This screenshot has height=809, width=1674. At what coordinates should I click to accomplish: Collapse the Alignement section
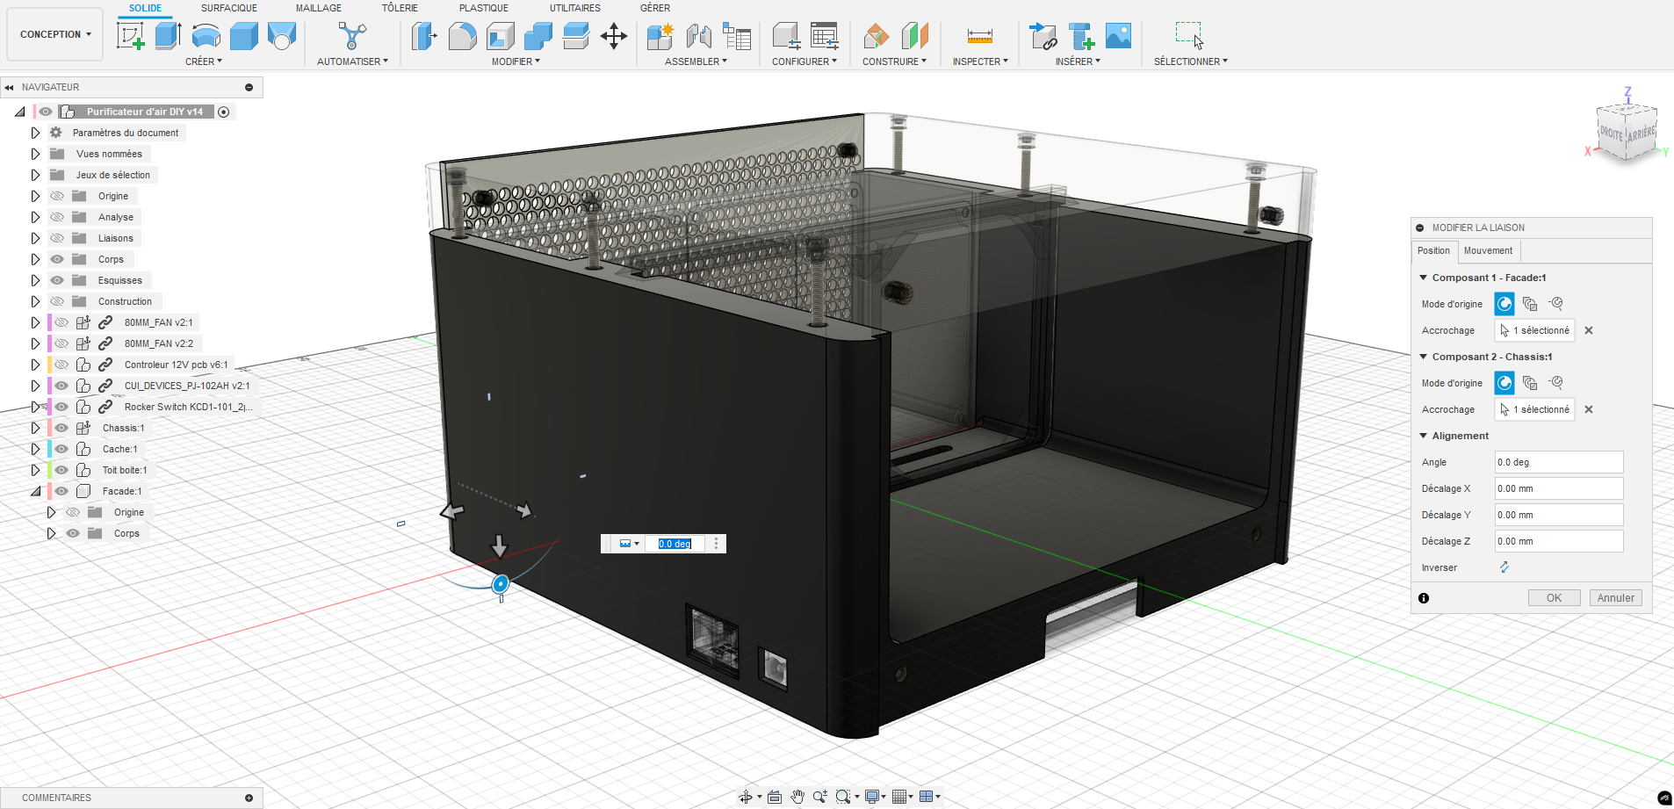(x=1424, y=436)
